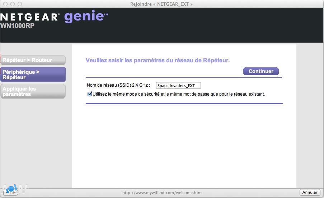Click the WN1000RP model label
The height and width of the screenshot is (198, 324).
click(17, 26)
